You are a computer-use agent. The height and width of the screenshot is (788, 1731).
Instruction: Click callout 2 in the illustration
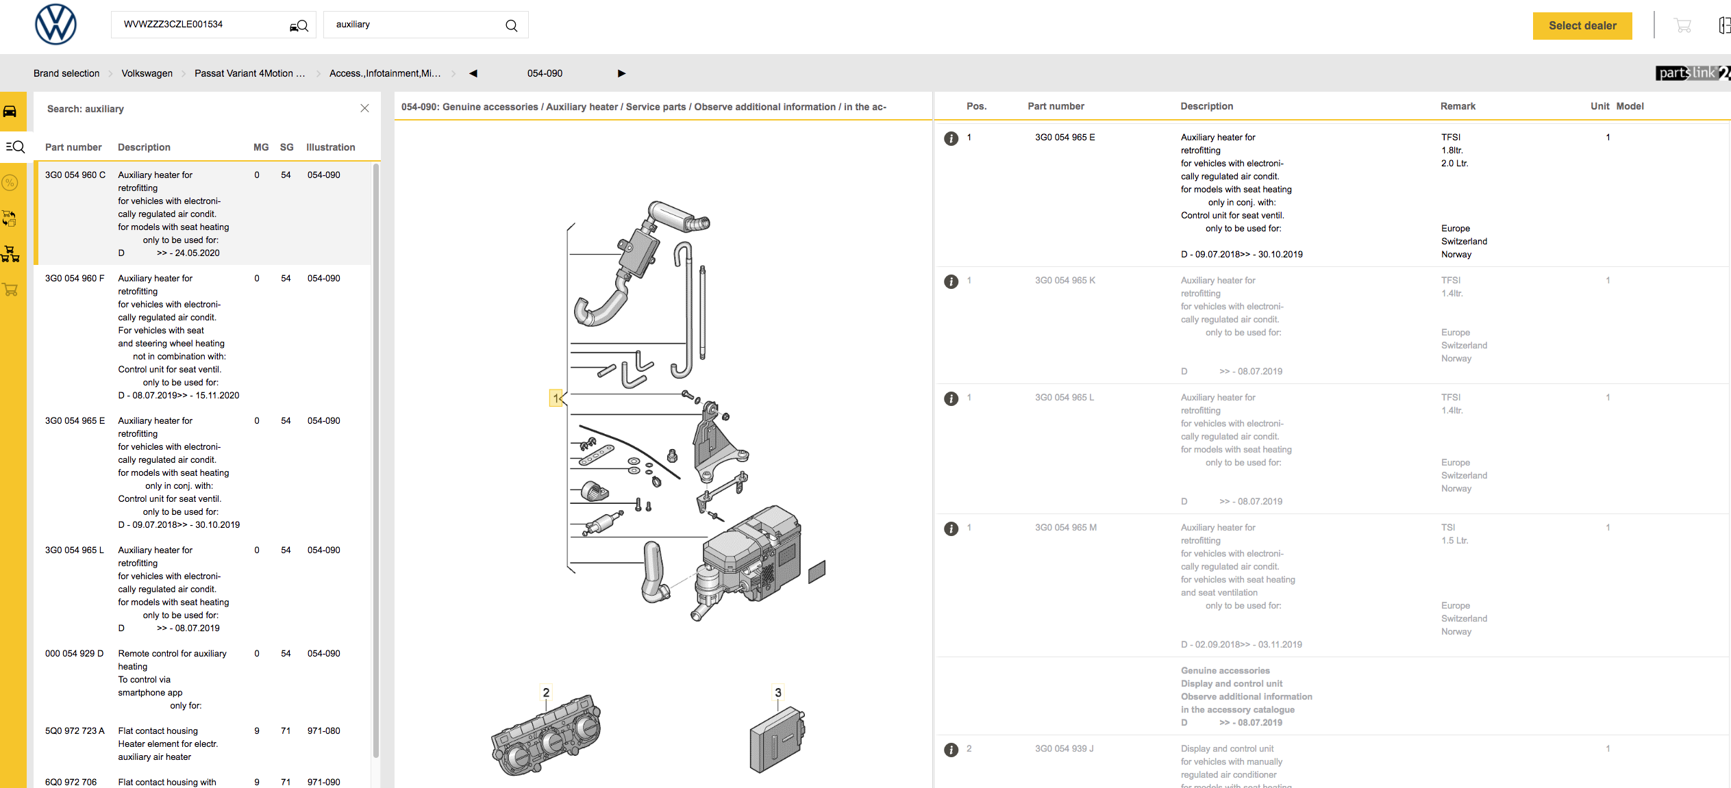click(x=546, y=692)
